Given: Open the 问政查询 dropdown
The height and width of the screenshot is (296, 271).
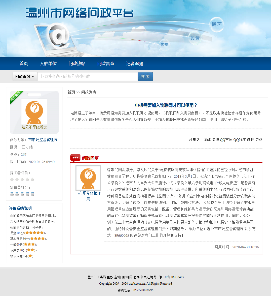Looking at the screenshot, I should click(x=25, y=77).
